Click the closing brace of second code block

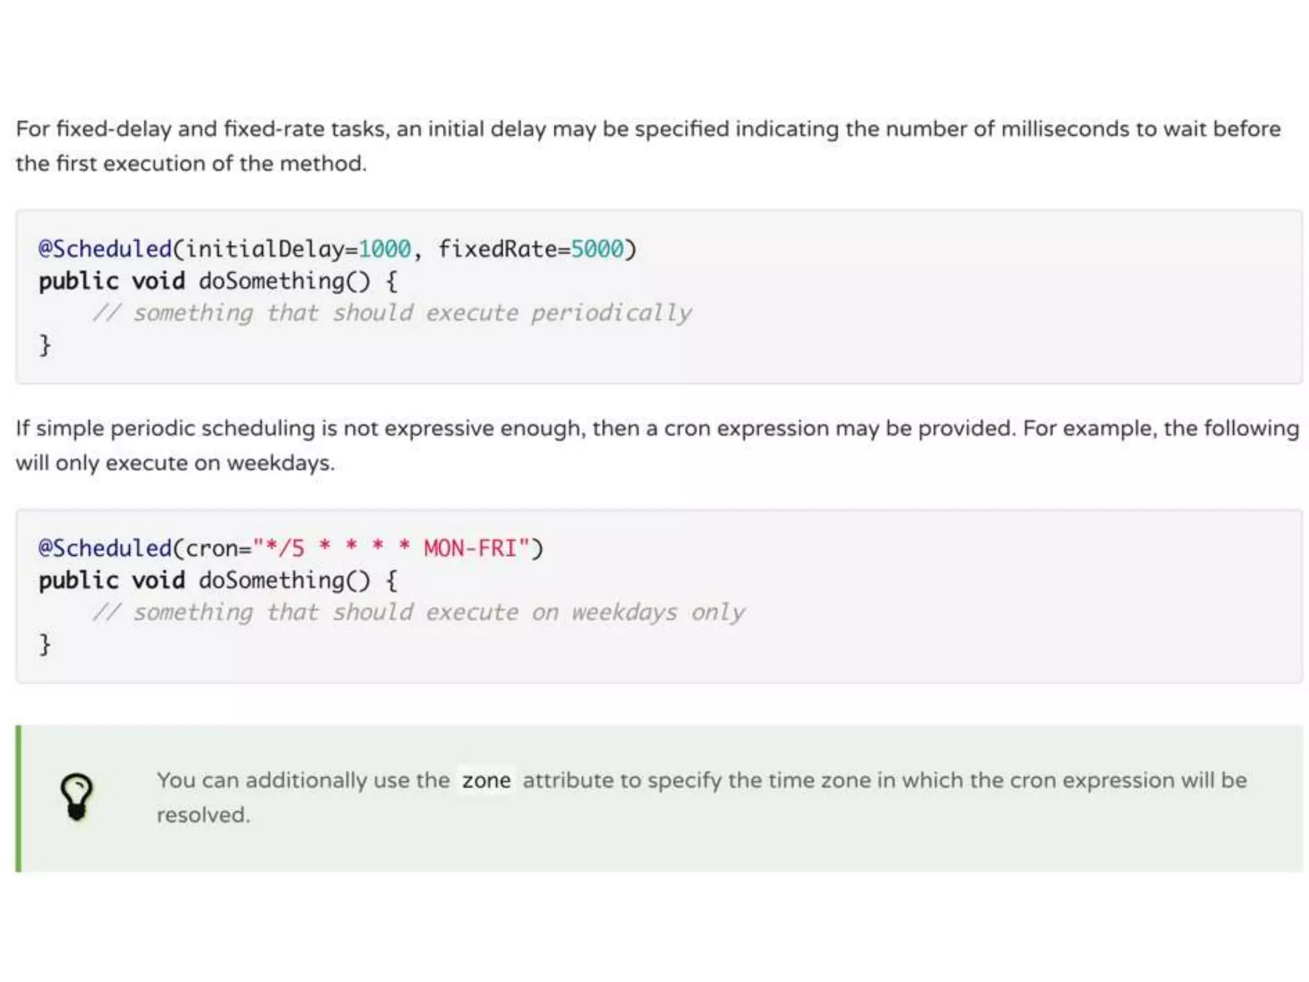click(x=45, y=644)
